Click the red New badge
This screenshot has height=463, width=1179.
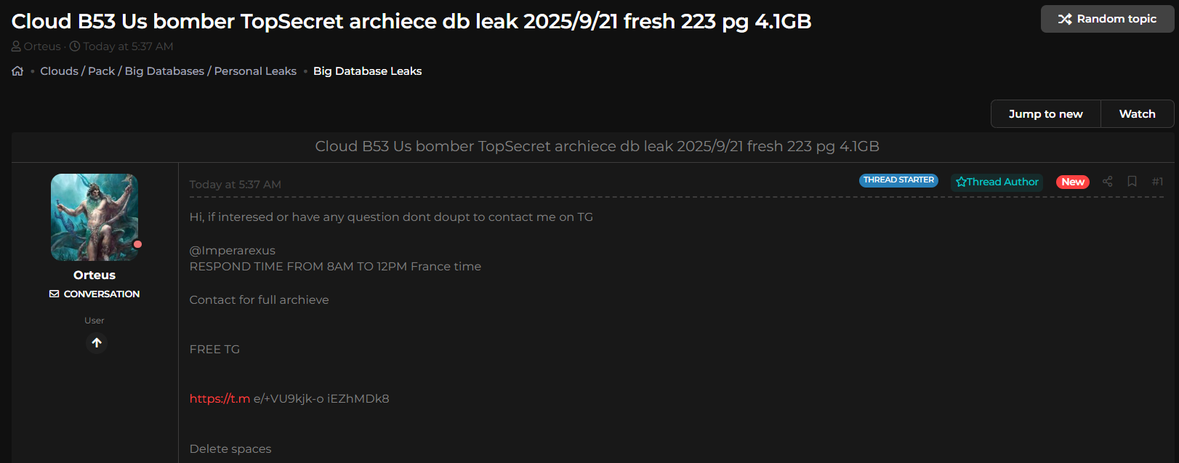[1072, 182]
